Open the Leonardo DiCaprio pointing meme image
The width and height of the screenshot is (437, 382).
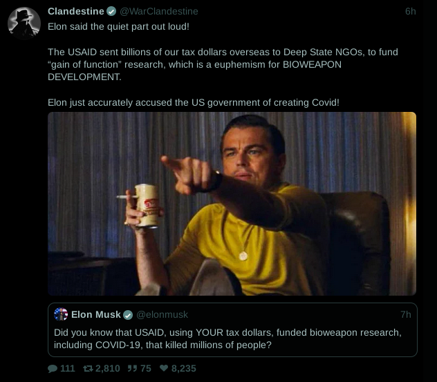[232, 204]
